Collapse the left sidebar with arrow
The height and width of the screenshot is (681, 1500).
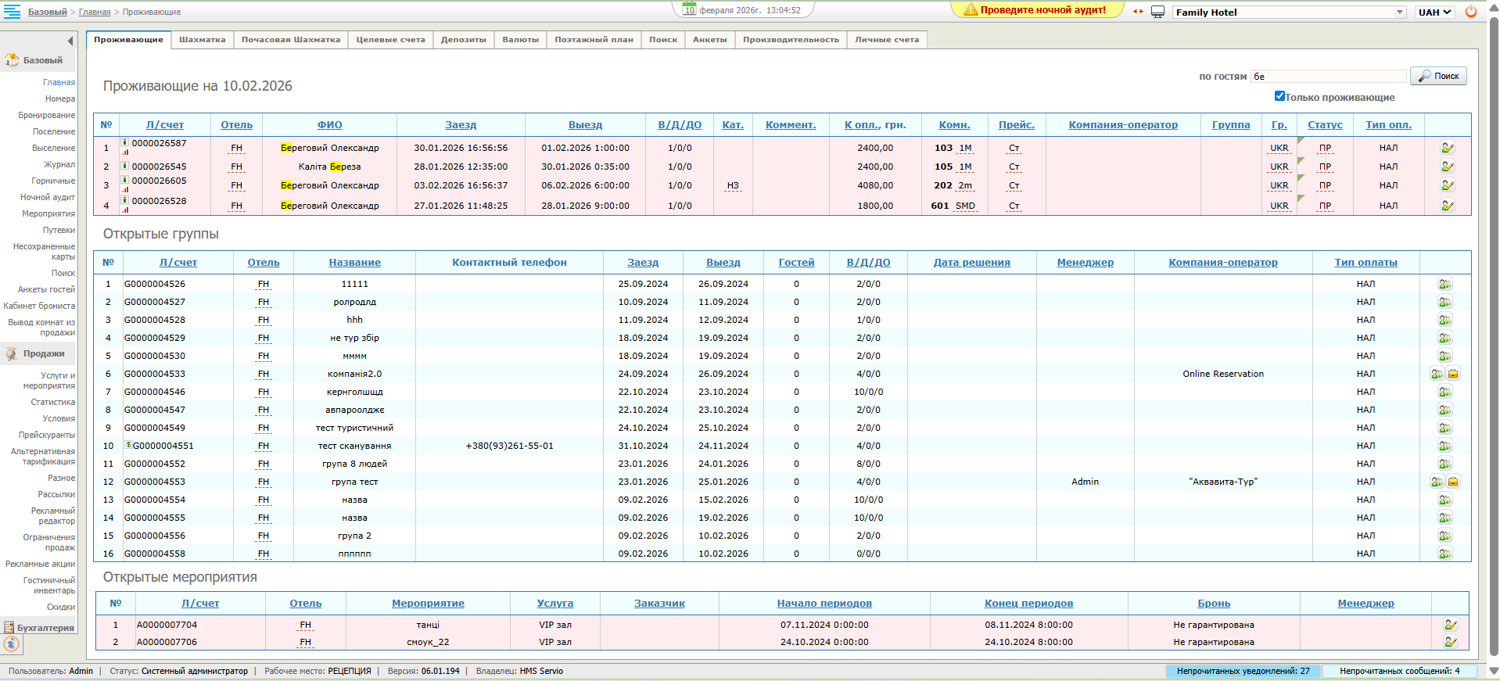point(70,41)
